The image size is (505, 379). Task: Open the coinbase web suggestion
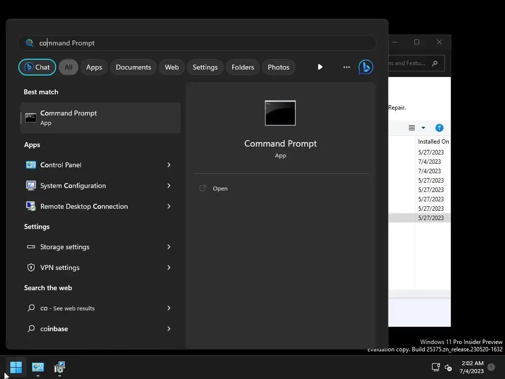coord(100,329)
